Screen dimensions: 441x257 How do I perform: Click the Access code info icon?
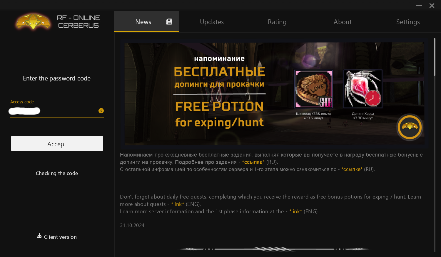[x=101, y=111]
